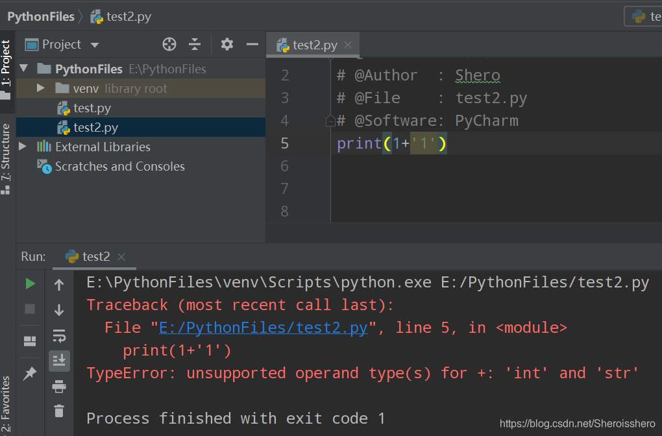This screenshot has width=662, height=436.
Task: Clear console output with the trash icon
Action: (59, 410)
